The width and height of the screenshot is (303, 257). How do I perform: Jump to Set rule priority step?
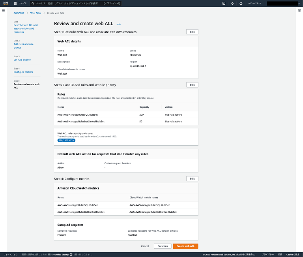click(22, 60)
